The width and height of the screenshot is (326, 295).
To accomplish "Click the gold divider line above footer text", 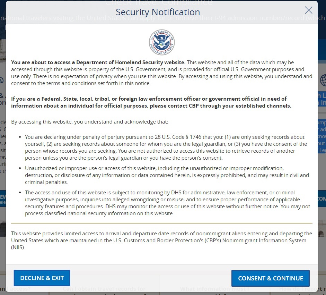I will point(161,223).
